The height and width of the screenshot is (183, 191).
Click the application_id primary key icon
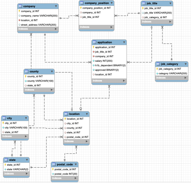click(93, 47)
